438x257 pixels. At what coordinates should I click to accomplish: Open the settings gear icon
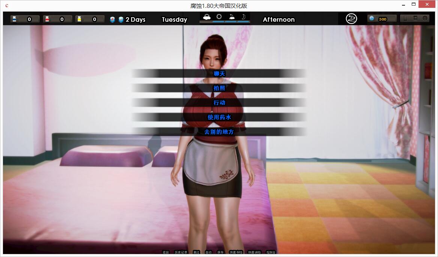coord(425,18)
